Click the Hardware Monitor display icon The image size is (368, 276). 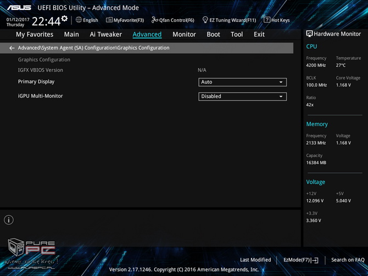tap(309, 34)
